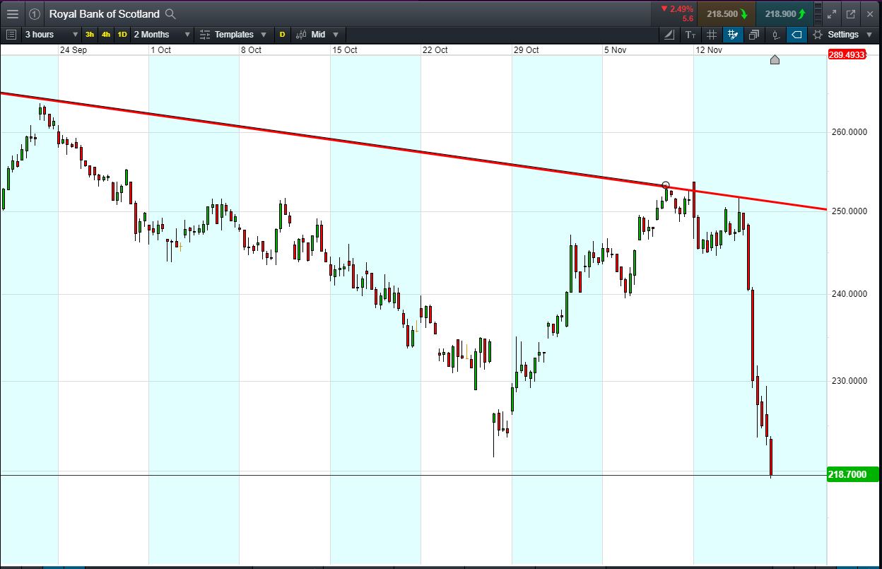Click the trendline circle anchor handle
Image resolution: width=882 pixels, height=569 pixels.
(x=666, y=185)
